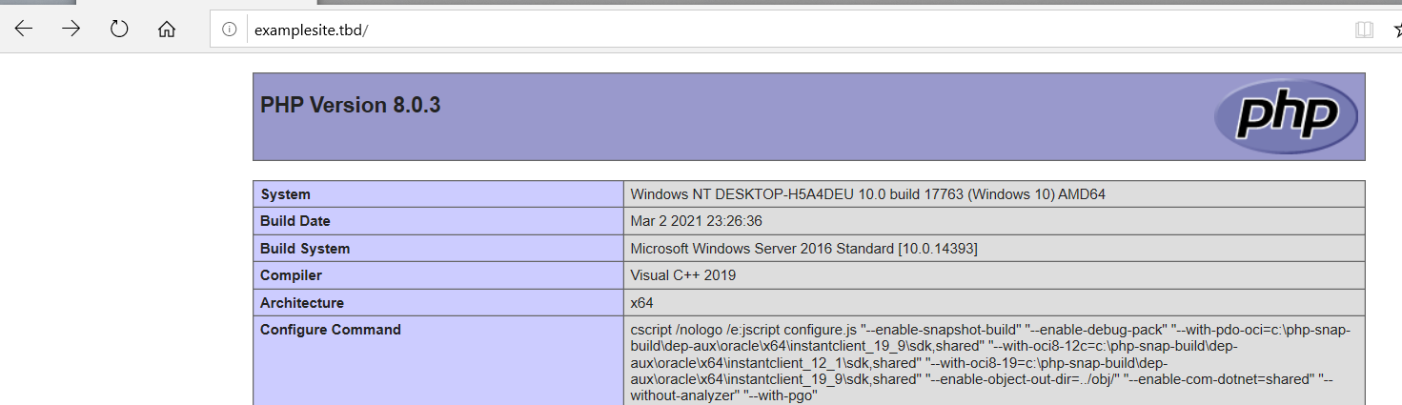1402x405 pixels.
Task: Click the Compiler row label
Action: 291,275
